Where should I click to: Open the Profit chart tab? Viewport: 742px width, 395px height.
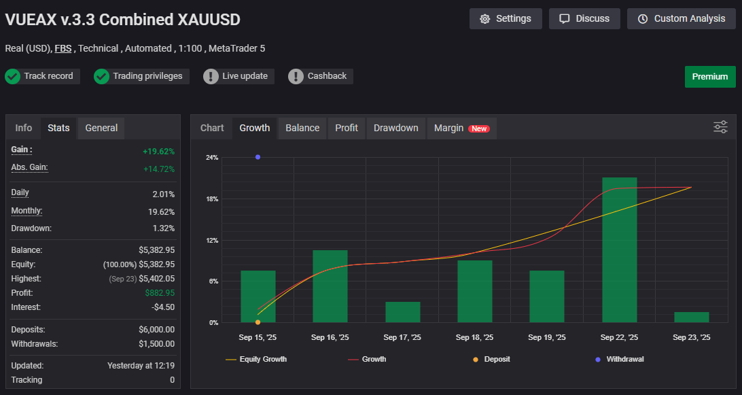pos(347,128)
